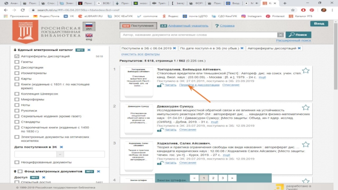The width and height of the screenshot is (338, 190).
Task: Click the INFO badge beside Единый электронный каталог
Action: click(x=80, y=50)
